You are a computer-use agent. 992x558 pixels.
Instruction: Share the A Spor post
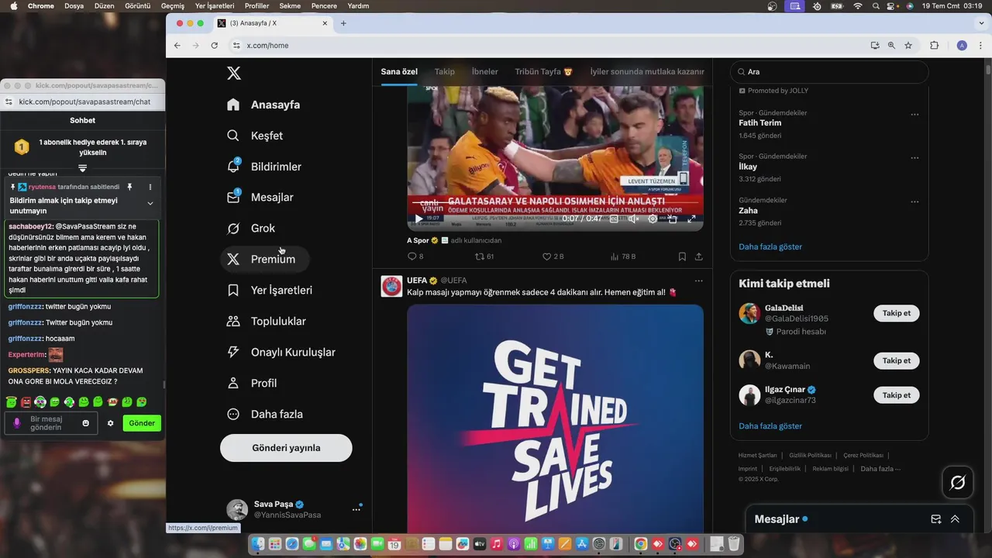pyautogui.click(x=698, y=257)
